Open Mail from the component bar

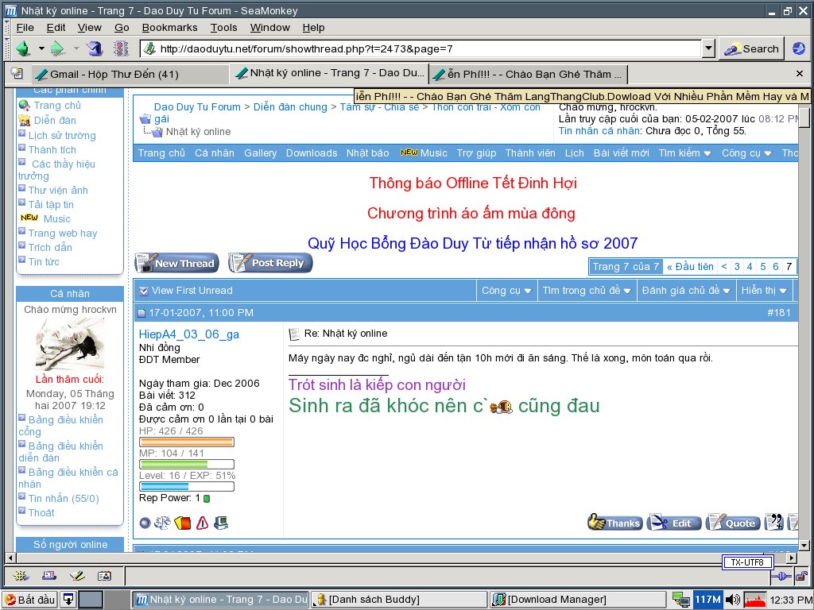[49, 575]
